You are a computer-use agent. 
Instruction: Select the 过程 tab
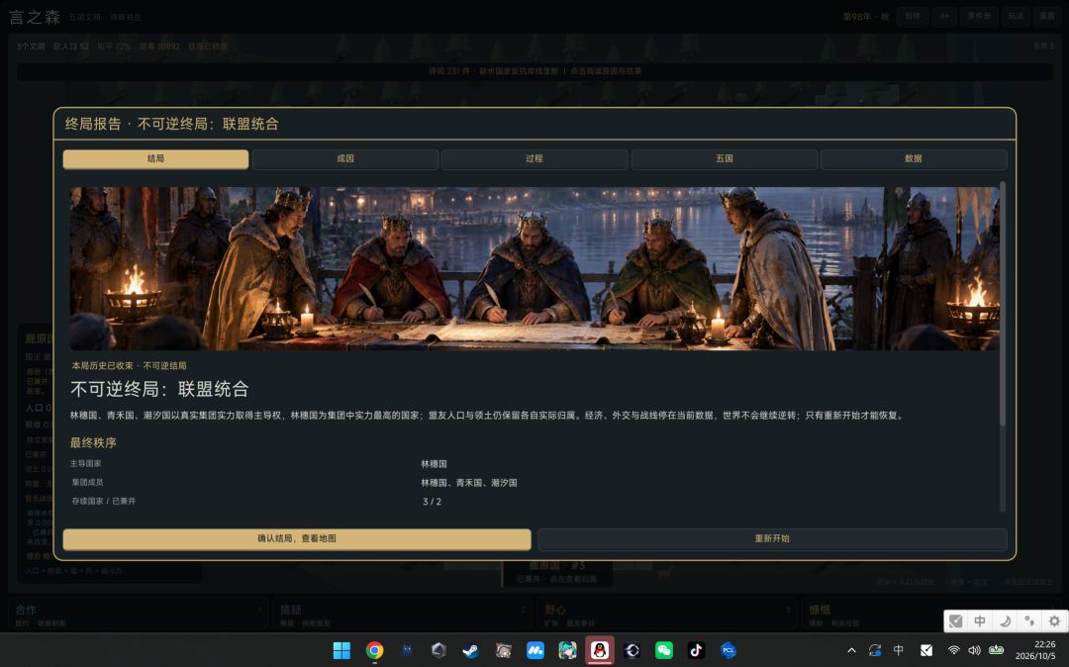534,158
